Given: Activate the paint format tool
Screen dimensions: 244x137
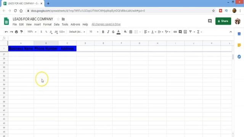Looking at the screenshot, I should click(21, 32).
